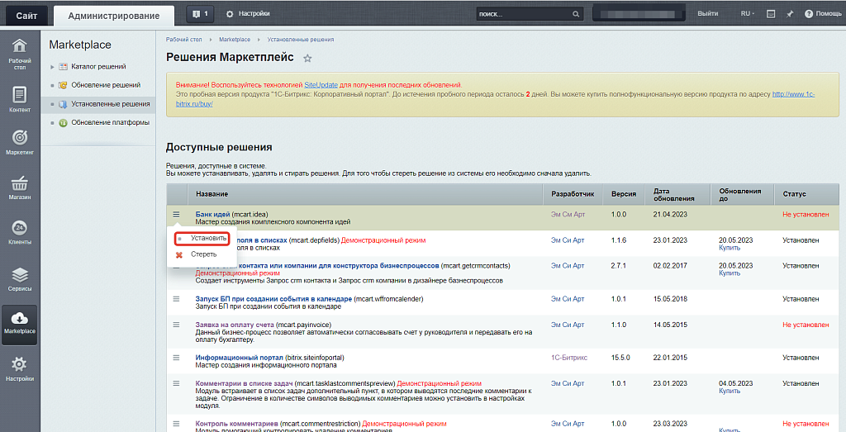Viewport: 846px width, 432px height.
Task: Go to the Маркетинг sidebar section
Action: [19, 143]
